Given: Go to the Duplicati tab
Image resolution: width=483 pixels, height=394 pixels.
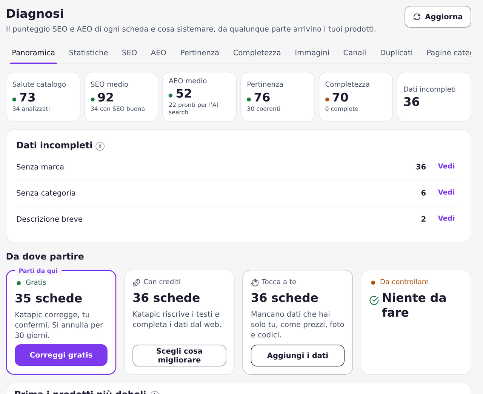Looking at the screenshot, I should tap(396, 53).
